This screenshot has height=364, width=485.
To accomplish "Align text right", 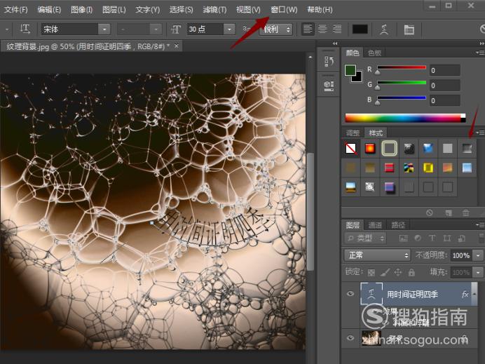I will click(337, 29).
